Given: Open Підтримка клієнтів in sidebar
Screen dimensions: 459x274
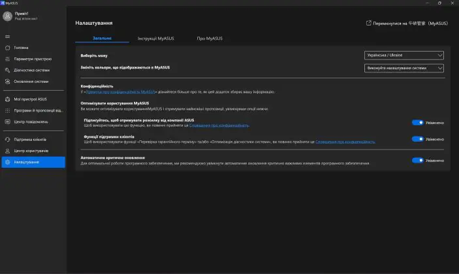Looking at the screenshot, I should tap(33, 140).
